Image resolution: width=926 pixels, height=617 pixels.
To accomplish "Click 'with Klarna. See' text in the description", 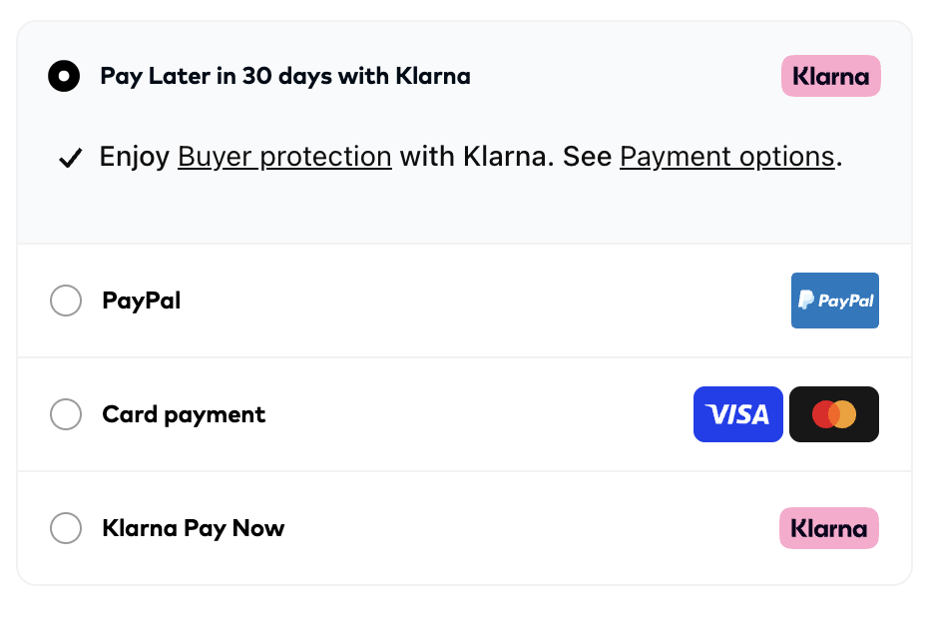I will coord(506,157).
